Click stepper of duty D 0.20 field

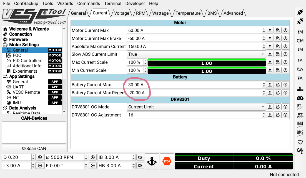[x=33, y=157]
